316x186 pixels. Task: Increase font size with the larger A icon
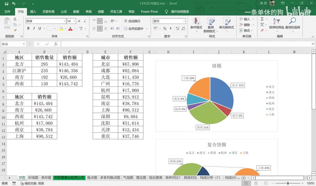point(79,21)
